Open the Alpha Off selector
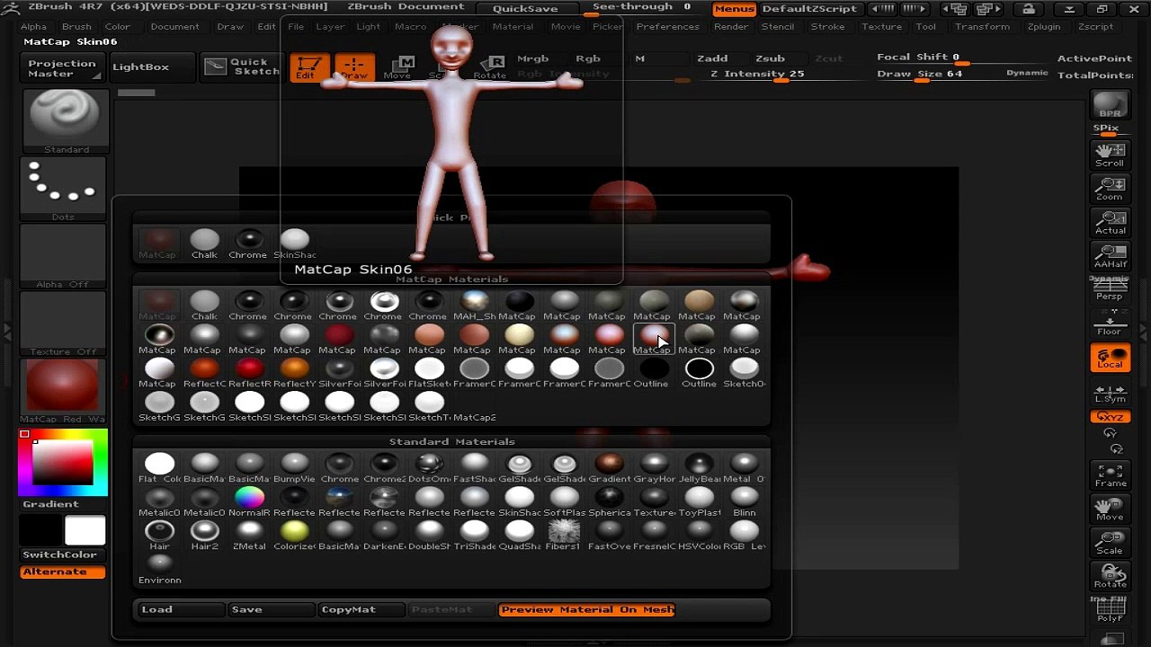The width and height of the screenshot is (1151, 647). pos(64,257)
